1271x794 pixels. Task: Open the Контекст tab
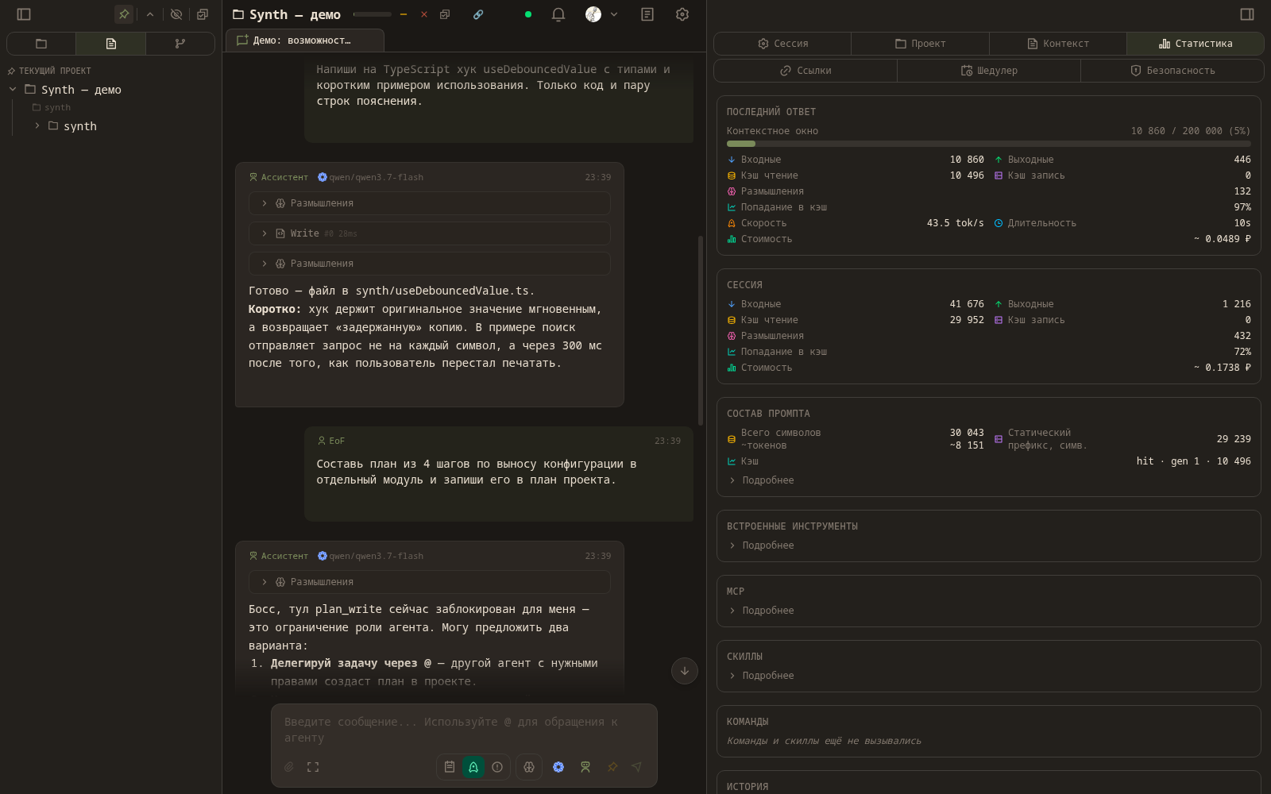(1058, 44)
